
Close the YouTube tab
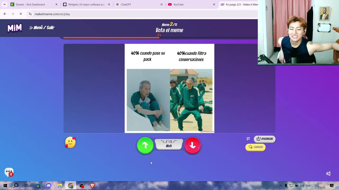pos(214,4)
